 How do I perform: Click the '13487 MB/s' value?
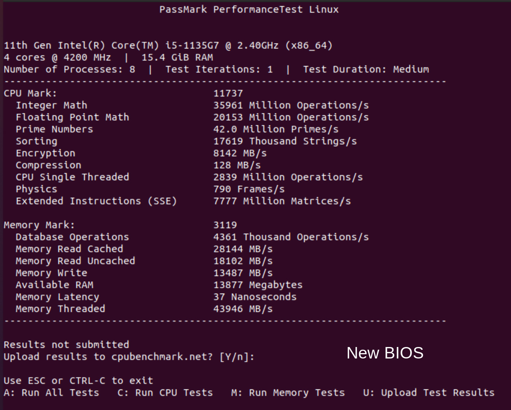tap(243, 273)
